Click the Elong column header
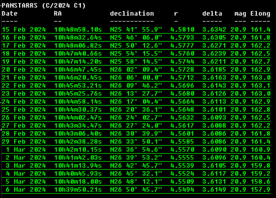The width and height of the screenshot is (276, 198). [x=260, y=14]
